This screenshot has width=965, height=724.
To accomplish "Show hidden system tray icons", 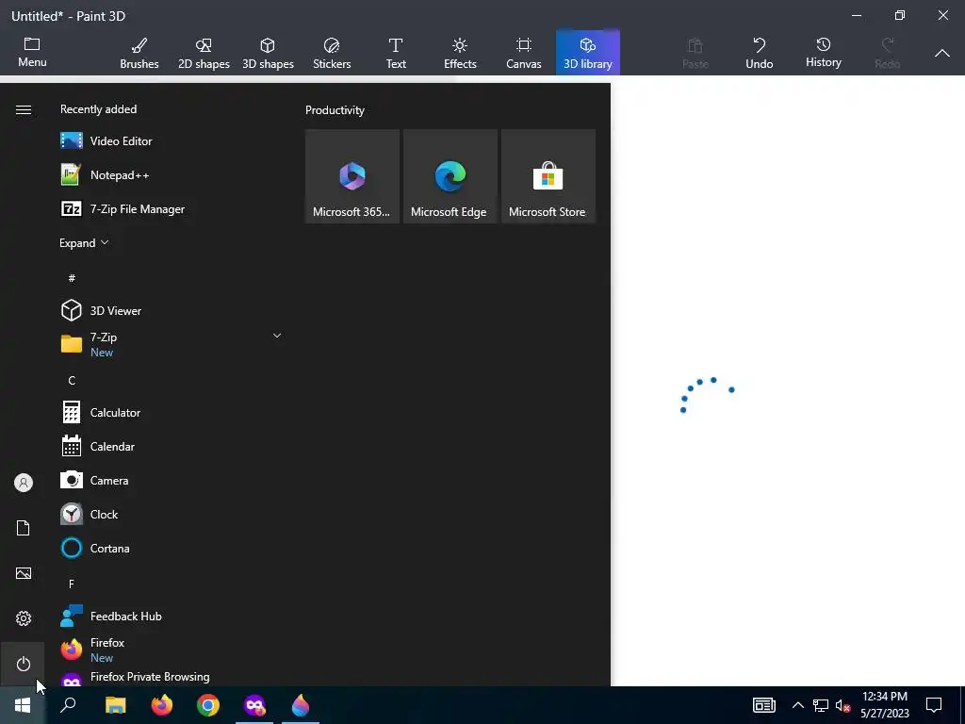I will (797, 705).
